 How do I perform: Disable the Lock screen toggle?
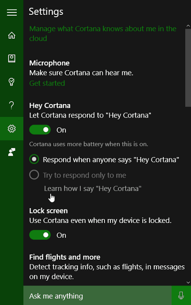(x=40, y=235)
